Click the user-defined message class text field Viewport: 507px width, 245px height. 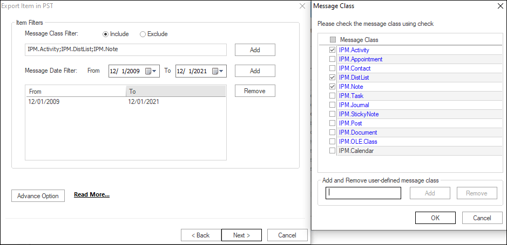(363, 193)
